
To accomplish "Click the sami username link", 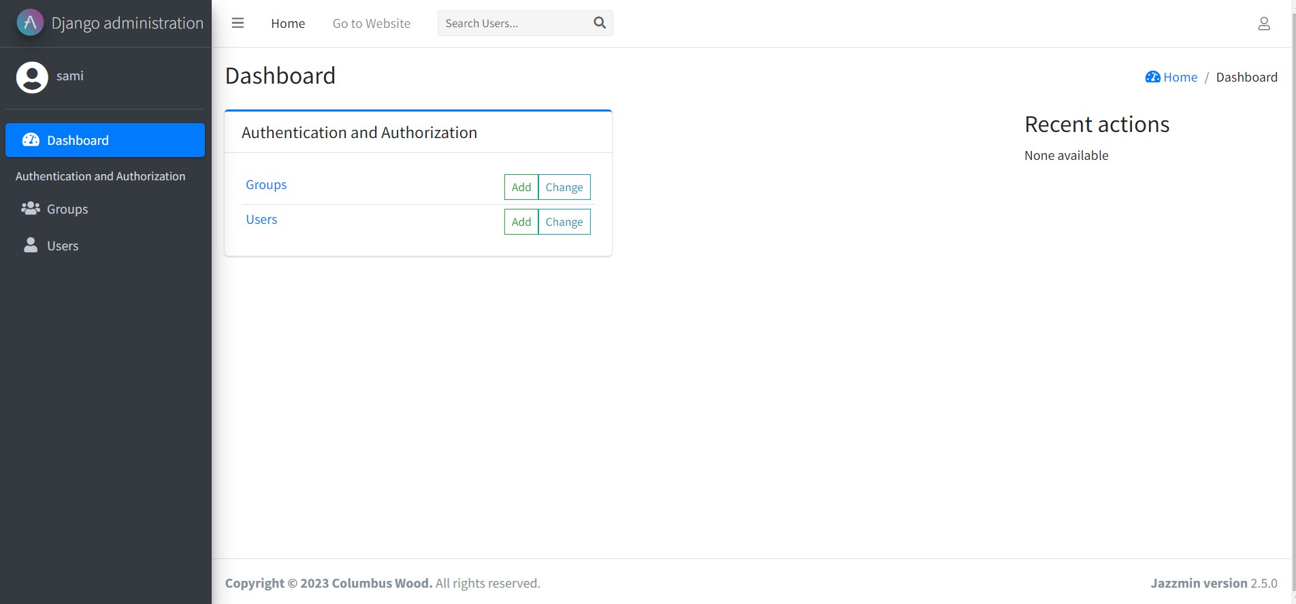I will click(70, 75).
